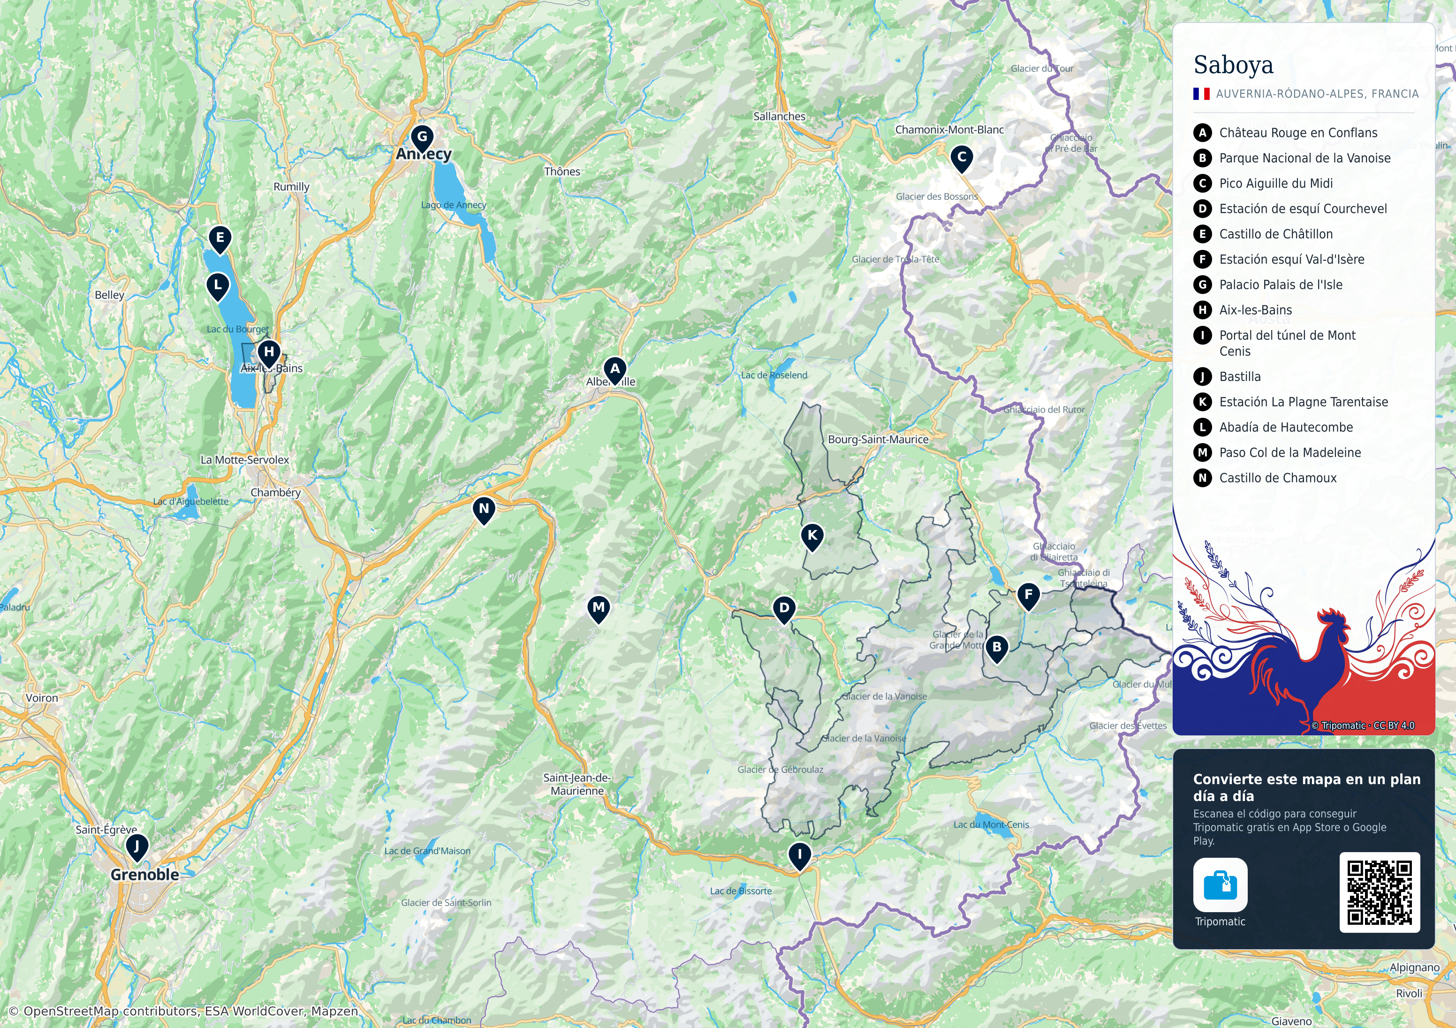
Task: Click map pin I at Mont Cenis tunnel
Action: pyautogui.click(x=800, y=857)
